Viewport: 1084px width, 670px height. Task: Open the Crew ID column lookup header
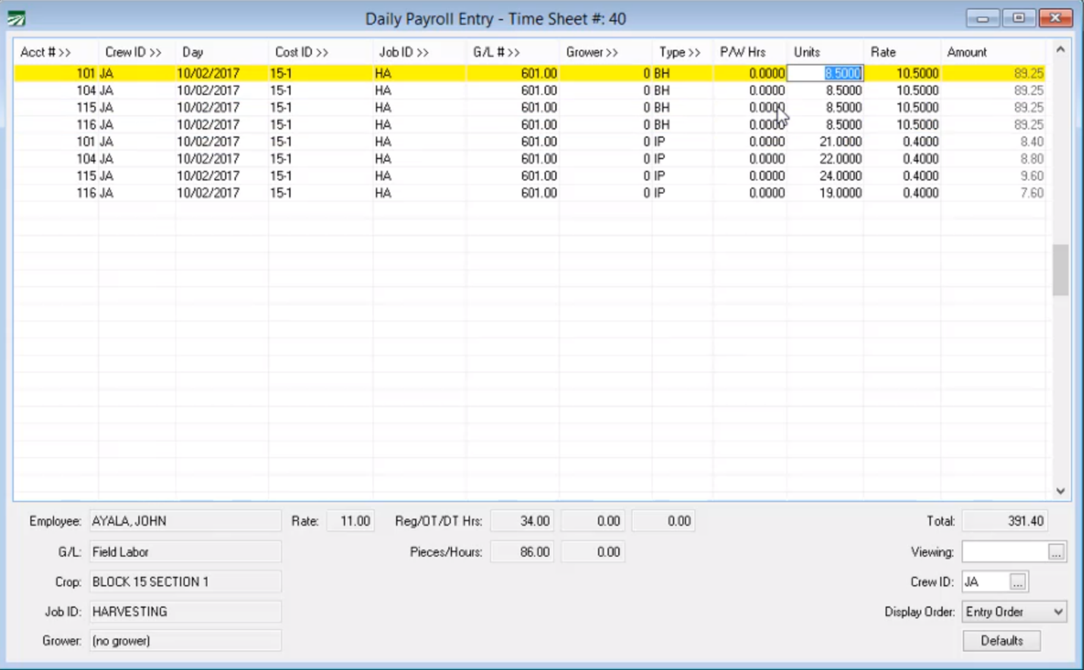[x=133, y=52]
